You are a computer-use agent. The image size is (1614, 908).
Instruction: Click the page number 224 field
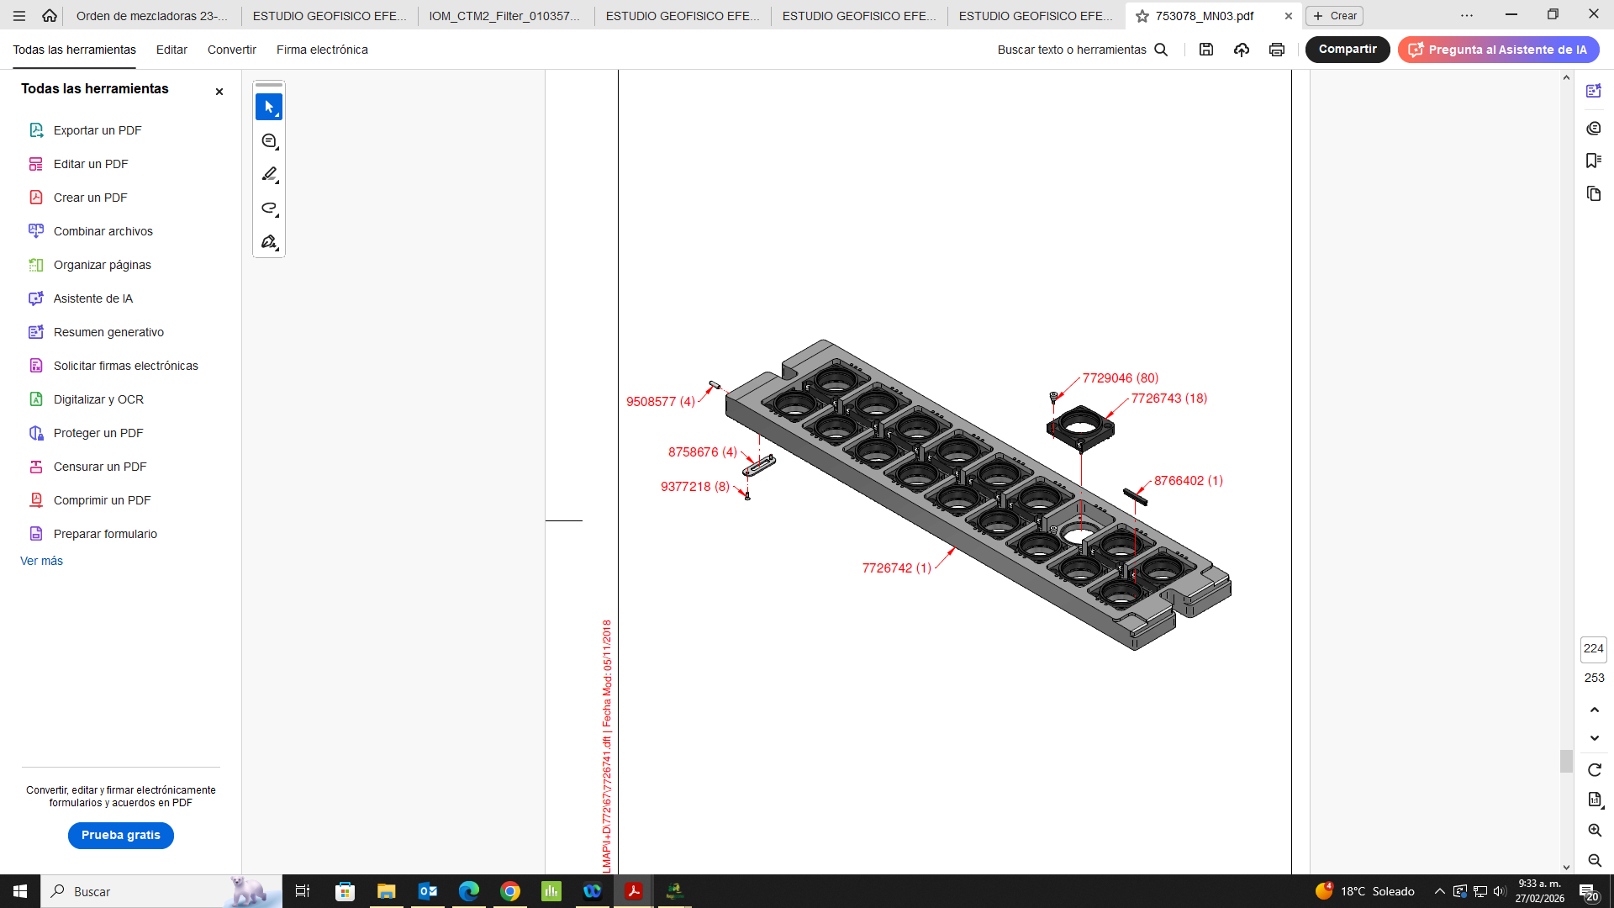click(1593, 648)
